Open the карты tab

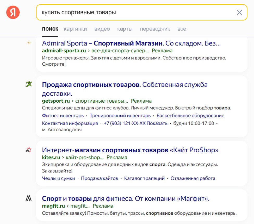125,29
